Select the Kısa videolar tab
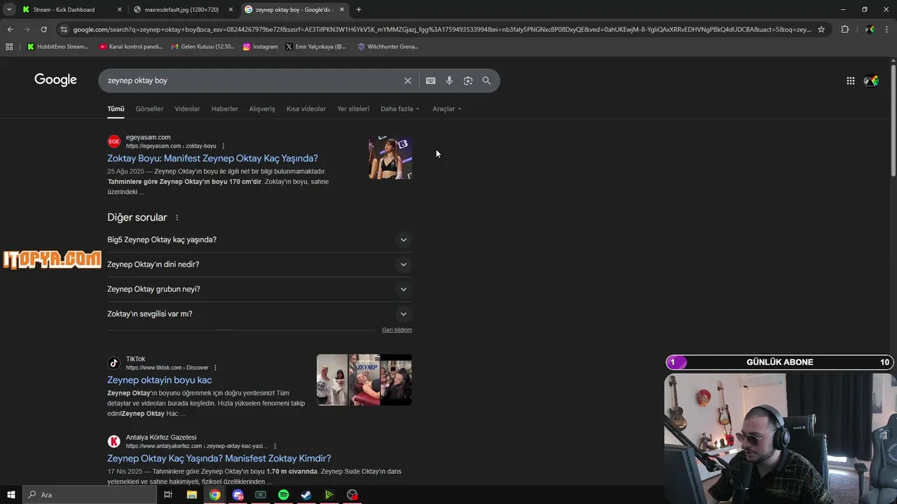Screen dimensions: 897x504 pos(306,109)
